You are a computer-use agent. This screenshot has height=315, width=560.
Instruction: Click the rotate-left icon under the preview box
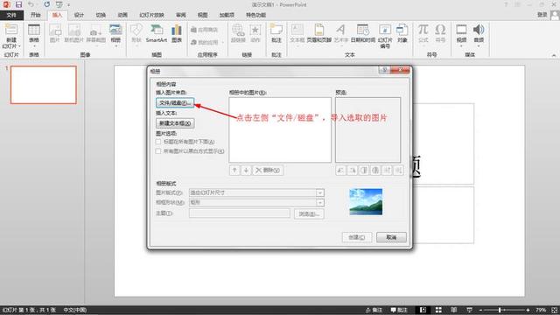pos(340,171)
